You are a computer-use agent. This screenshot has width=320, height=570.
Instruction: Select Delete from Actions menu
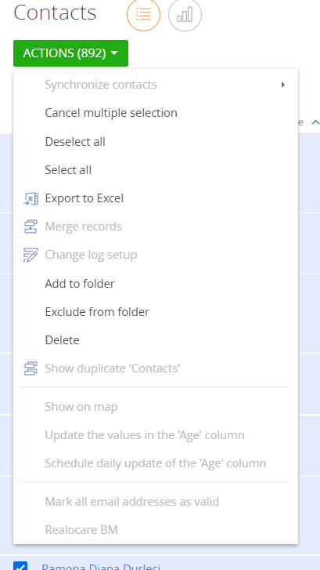[62, 340]
